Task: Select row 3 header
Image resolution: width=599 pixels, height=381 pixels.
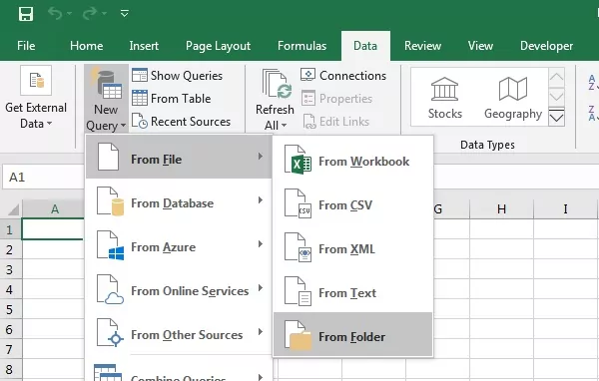Action: click(x=10, y=269)
